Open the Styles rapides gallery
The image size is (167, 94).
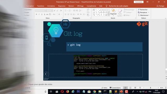(120, 13)
